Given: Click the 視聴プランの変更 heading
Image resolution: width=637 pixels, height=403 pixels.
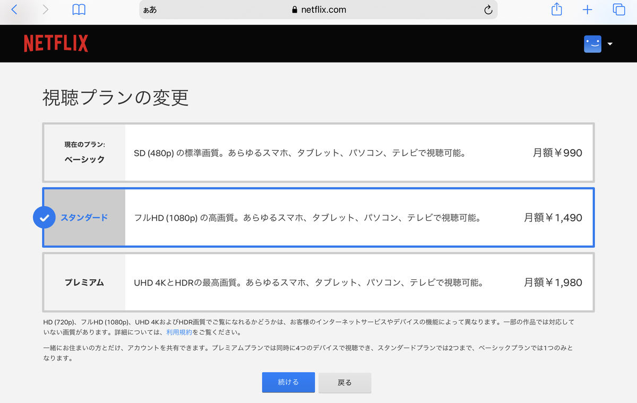Looking at the screenshot, I should [116, 98].
